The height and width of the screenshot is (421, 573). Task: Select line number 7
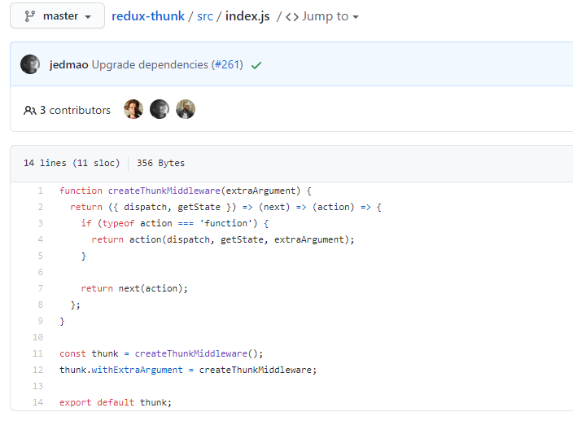[x=40, y=288]
